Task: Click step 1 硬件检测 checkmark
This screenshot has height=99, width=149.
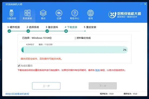Action: pos(9,31)
